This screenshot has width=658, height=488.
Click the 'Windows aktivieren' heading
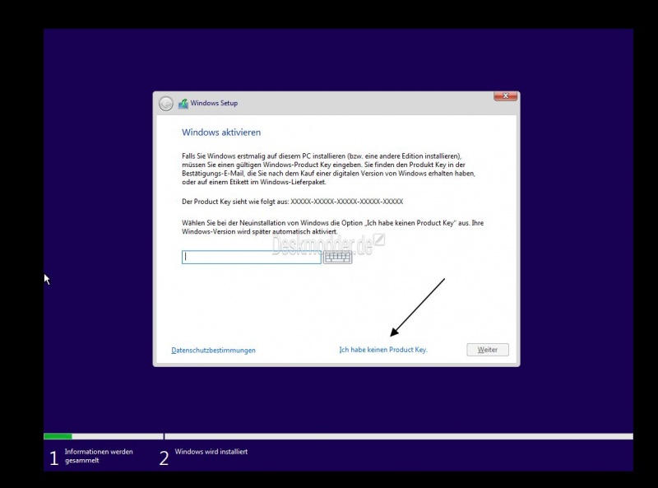221,132
